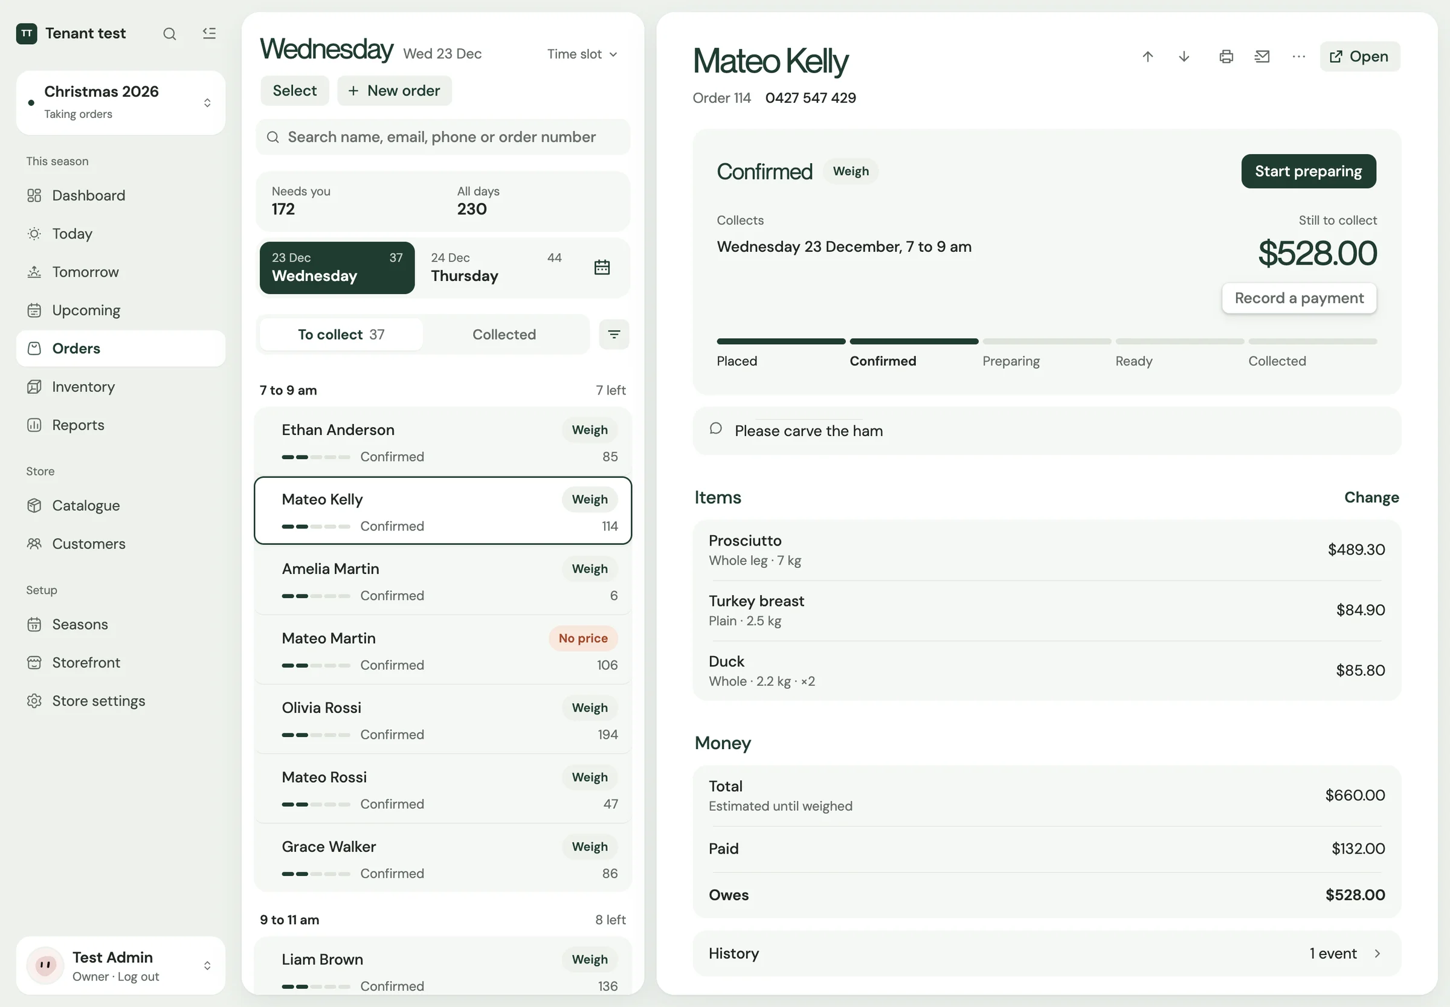Image resolution: width=1450 pixels, height=1007 pixels.
Task: Click the Collected progress step
Action: tap(1312, 353)
